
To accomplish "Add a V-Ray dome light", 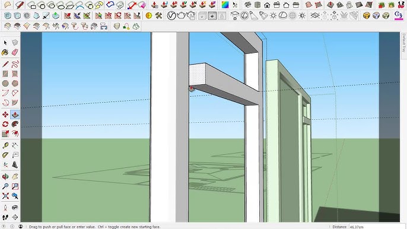I will tap(283, 16).
